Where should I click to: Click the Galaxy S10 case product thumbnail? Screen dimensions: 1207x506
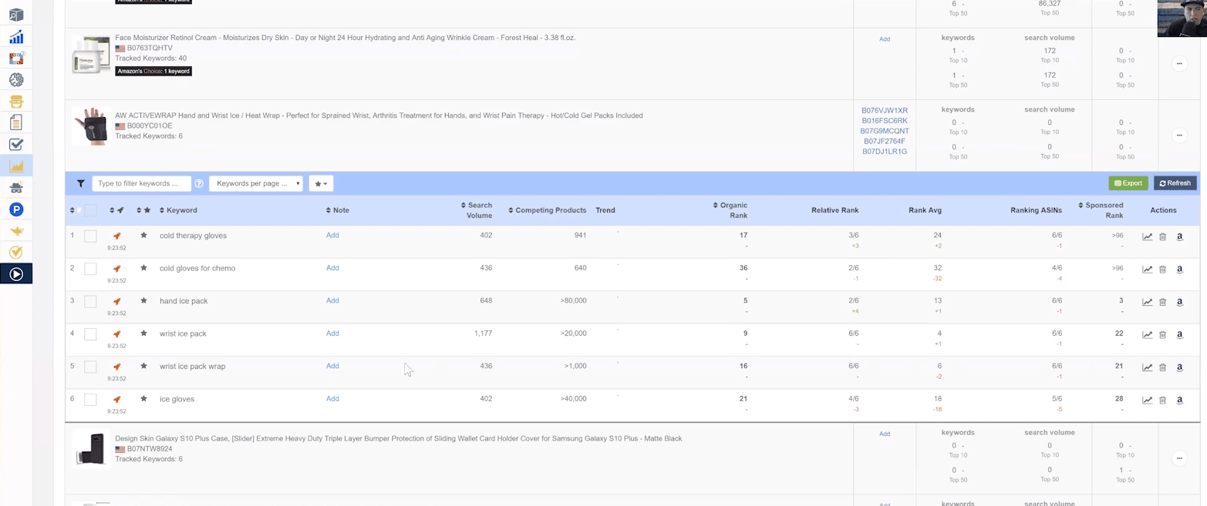[x=91, y=449]
